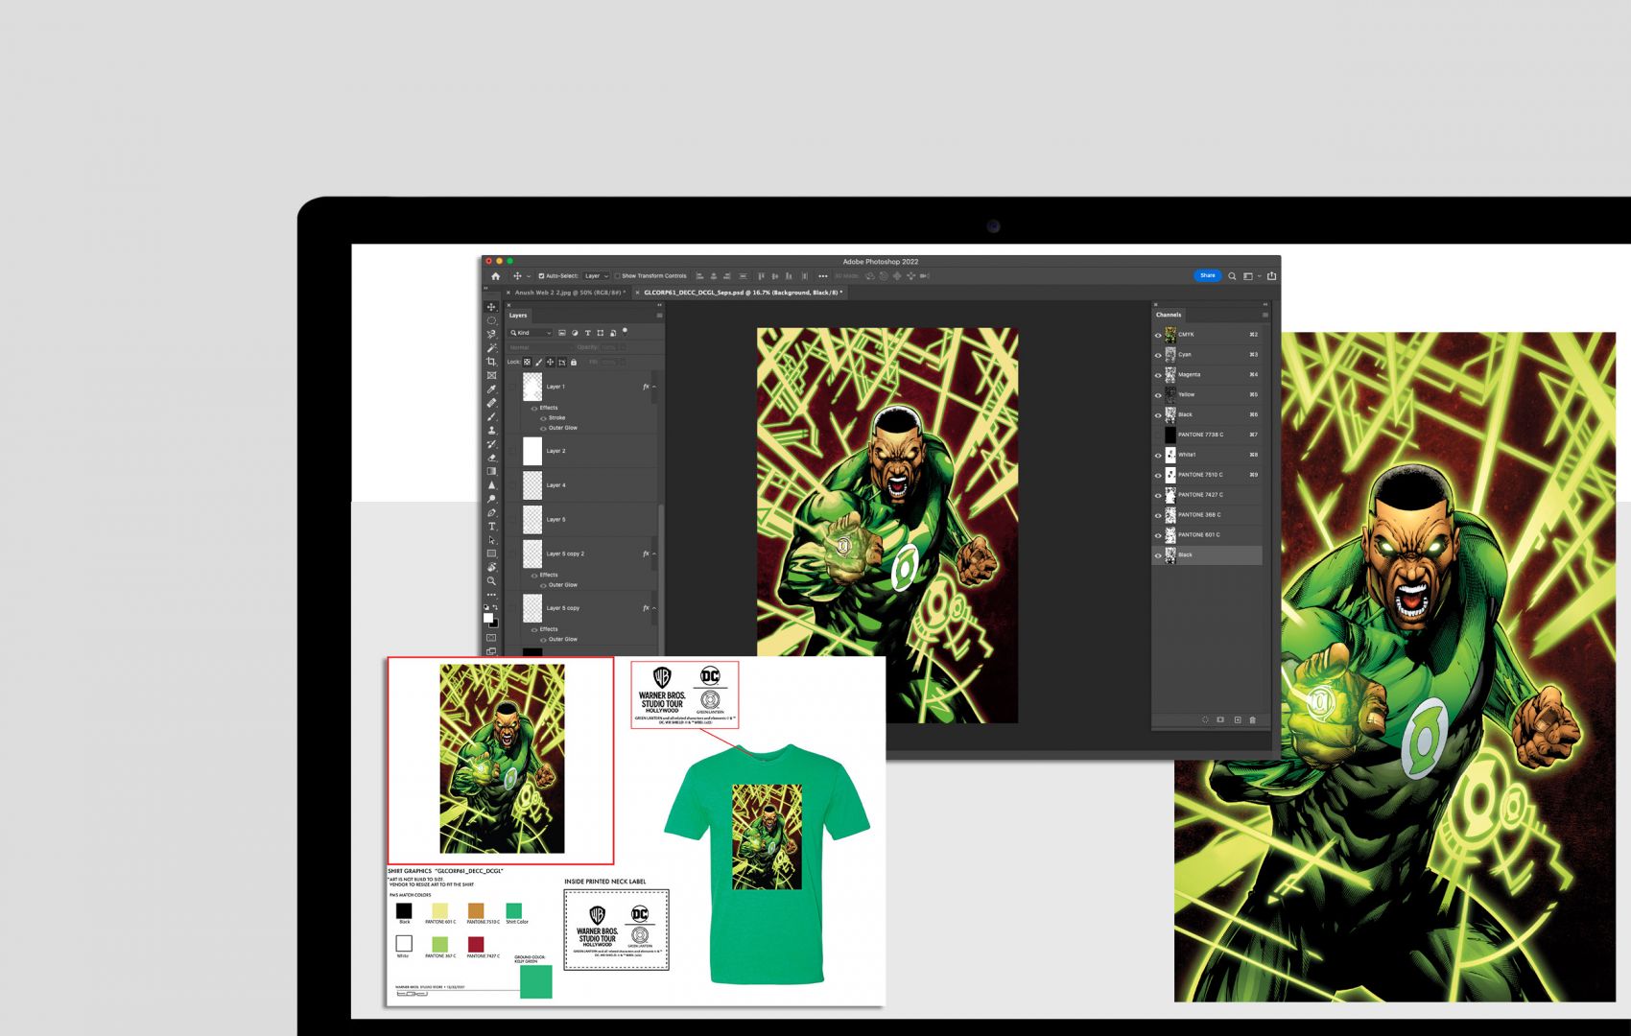Pick the Horizontal Type tool
Screen dimensions: 1631x1036
491,527
